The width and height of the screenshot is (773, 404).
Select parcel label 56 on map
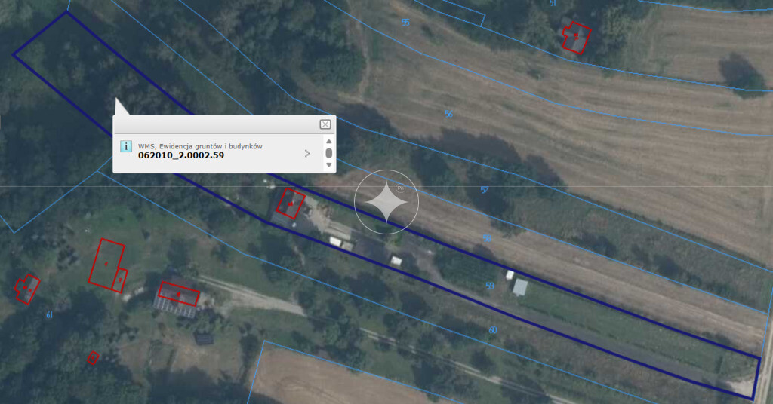coord(448,114)
